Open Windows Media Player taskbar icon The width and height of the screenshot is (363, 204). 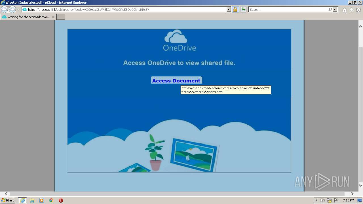click(x=42, y=200)
